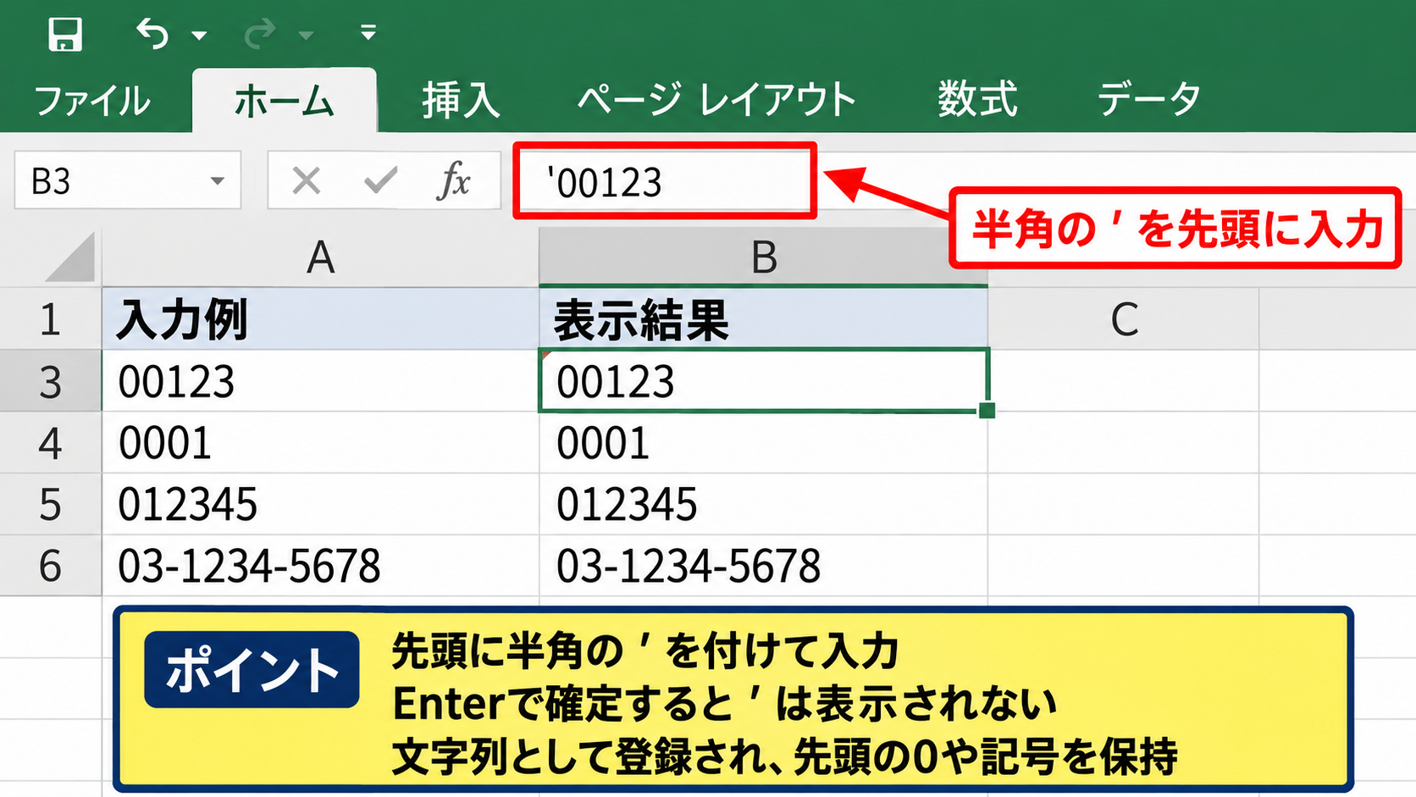Screen dimensions: 1416x797
Task: Click cell with 表示結果 heading
Action: click(x=763, y=319)
